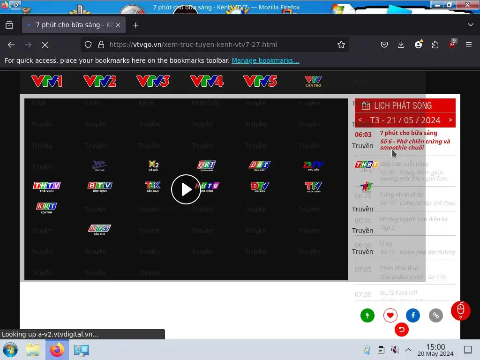Add channel to favorites with heart icon
The width and height of the screenshot is (480, 360).
(390, 315)
